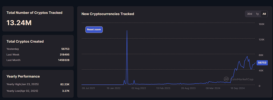The width and height of the screenshot is (273, 100).
Task: Click the 09 Jul 2021 axis label
Action: tap(89, 88)
